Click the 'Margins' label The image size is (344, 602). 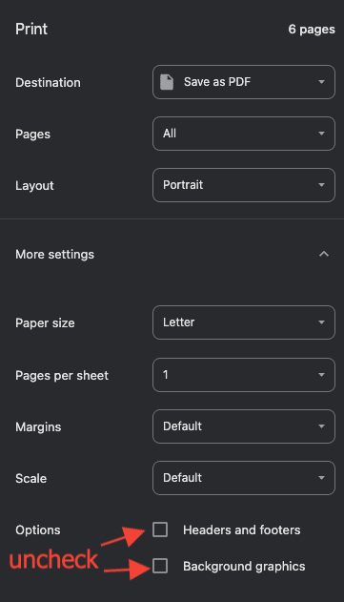point(38,426)
